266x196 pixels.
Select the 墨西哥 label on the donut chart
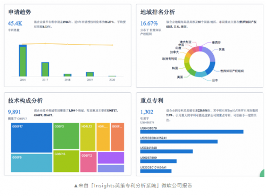[217, 42]
